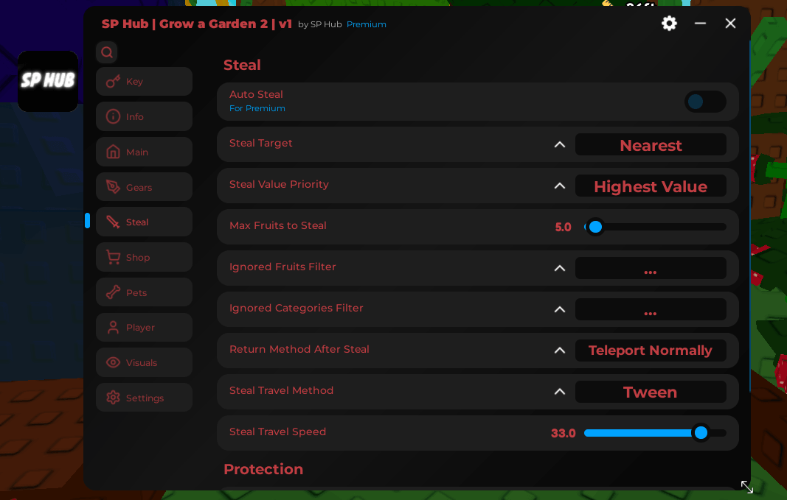Expand the Ignored Categories Filter chevron
The width and height of the screenshot is (787, 500).
pyautogui.click(x=560, y=309)
